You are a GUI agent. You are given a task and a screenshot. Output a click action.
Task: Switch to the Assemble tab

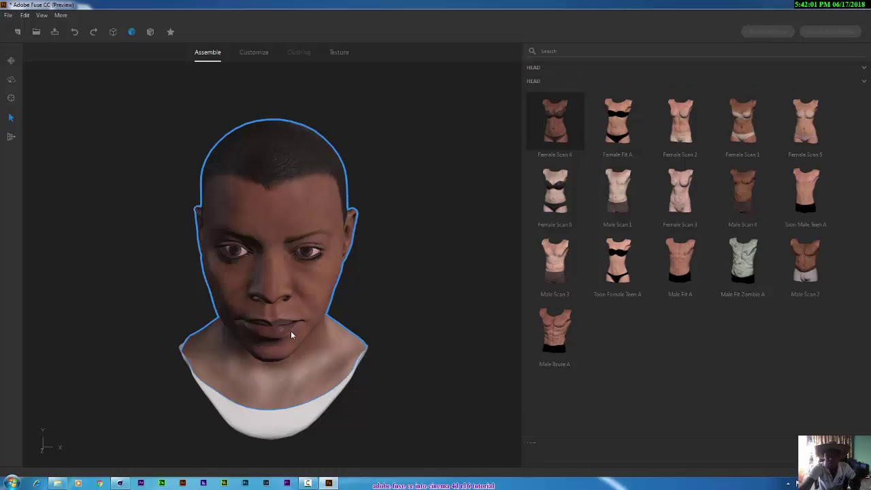click(x=208, y=52)
